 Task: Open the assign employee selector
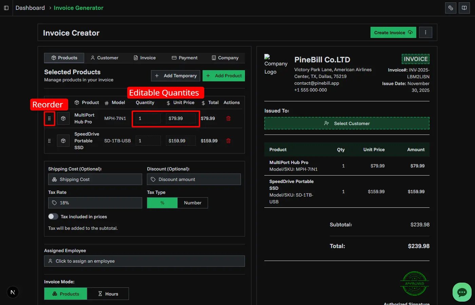click(144, 261)
